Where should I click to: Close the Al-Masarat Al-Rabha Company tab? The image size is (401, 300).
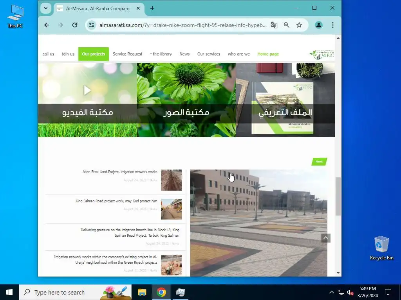click(138, 8)
